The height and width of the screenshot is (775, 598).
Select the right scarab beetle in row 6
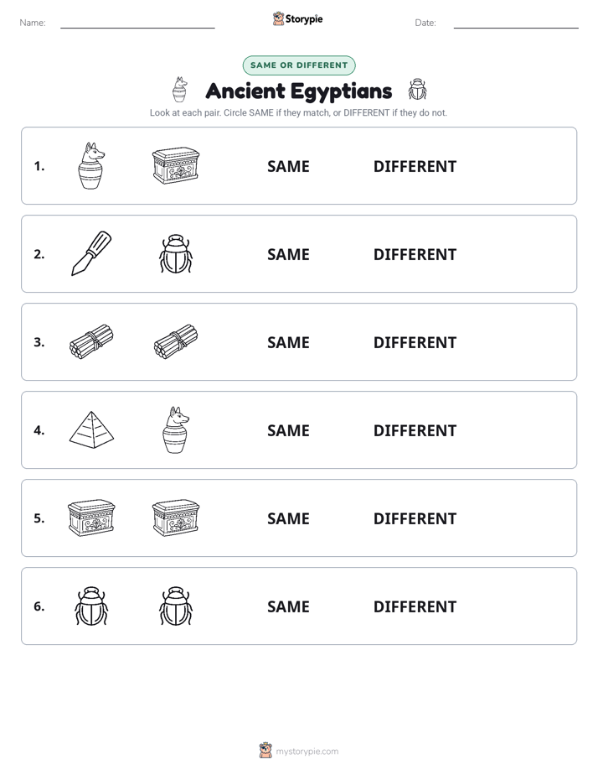coord(176,606)
